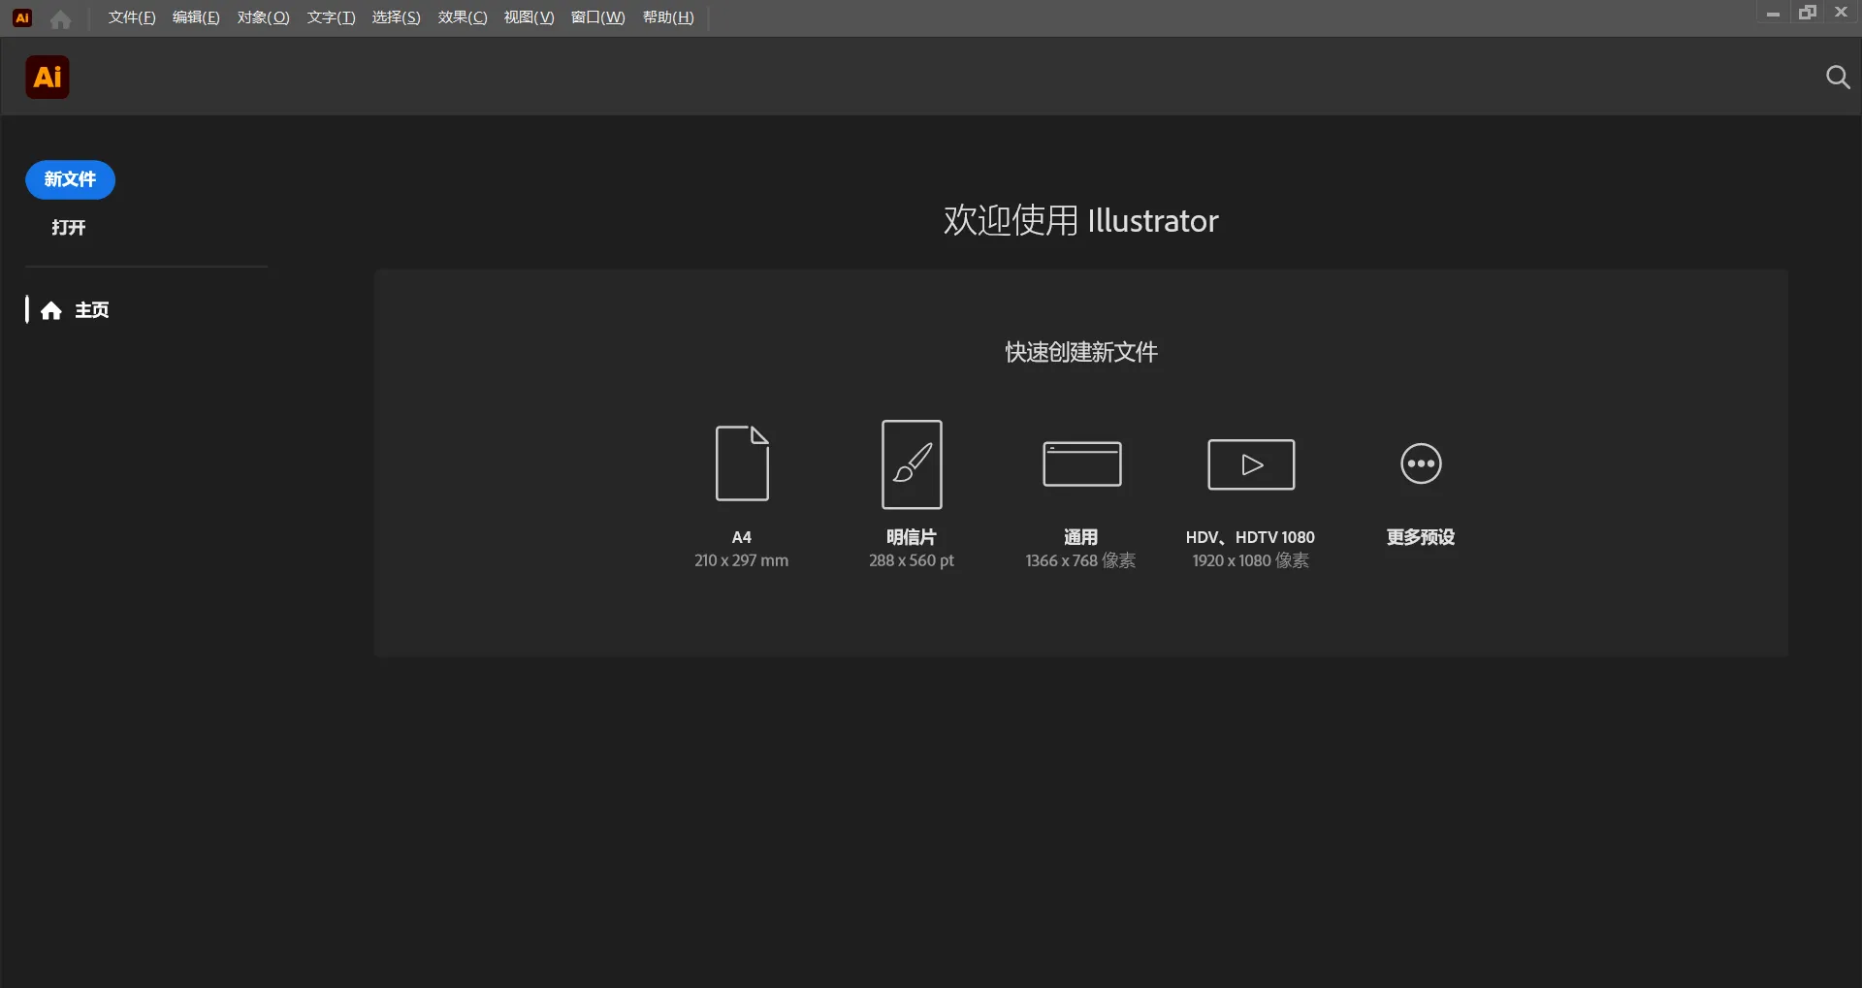Open the 窗口(W) menu
This screenshot has height=988, width=1862.
597,16
